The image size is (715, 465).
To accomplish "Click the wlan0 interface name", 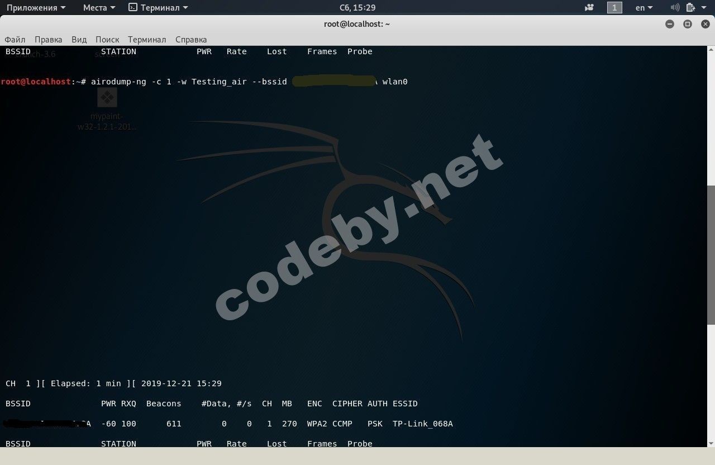I will tap(395, 82).
